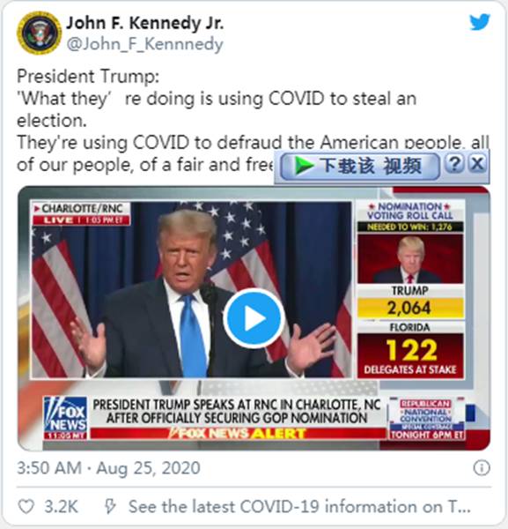Click the Twitter bird logo
The height and width of the screenshot is (529, 508).
(x=480, y=22)
